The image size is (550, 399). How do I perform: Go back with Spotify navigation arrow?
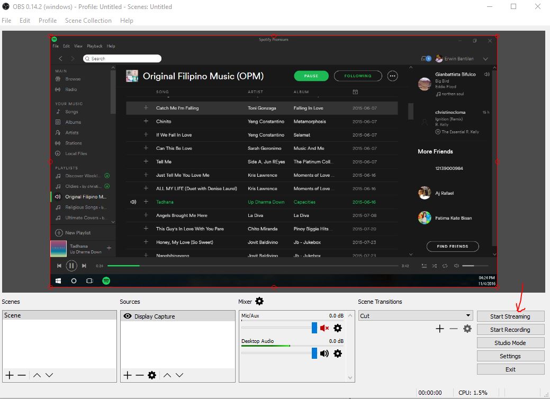(x=61, y=59)
